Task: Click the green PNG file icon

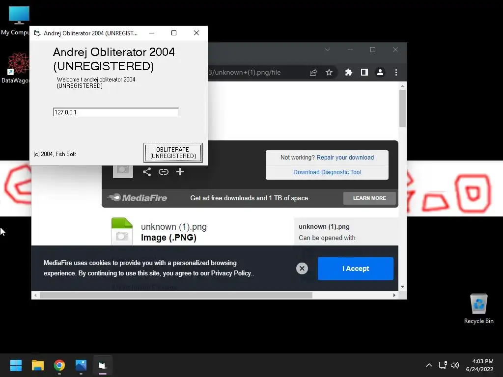Action: click(x=122, y=232)
